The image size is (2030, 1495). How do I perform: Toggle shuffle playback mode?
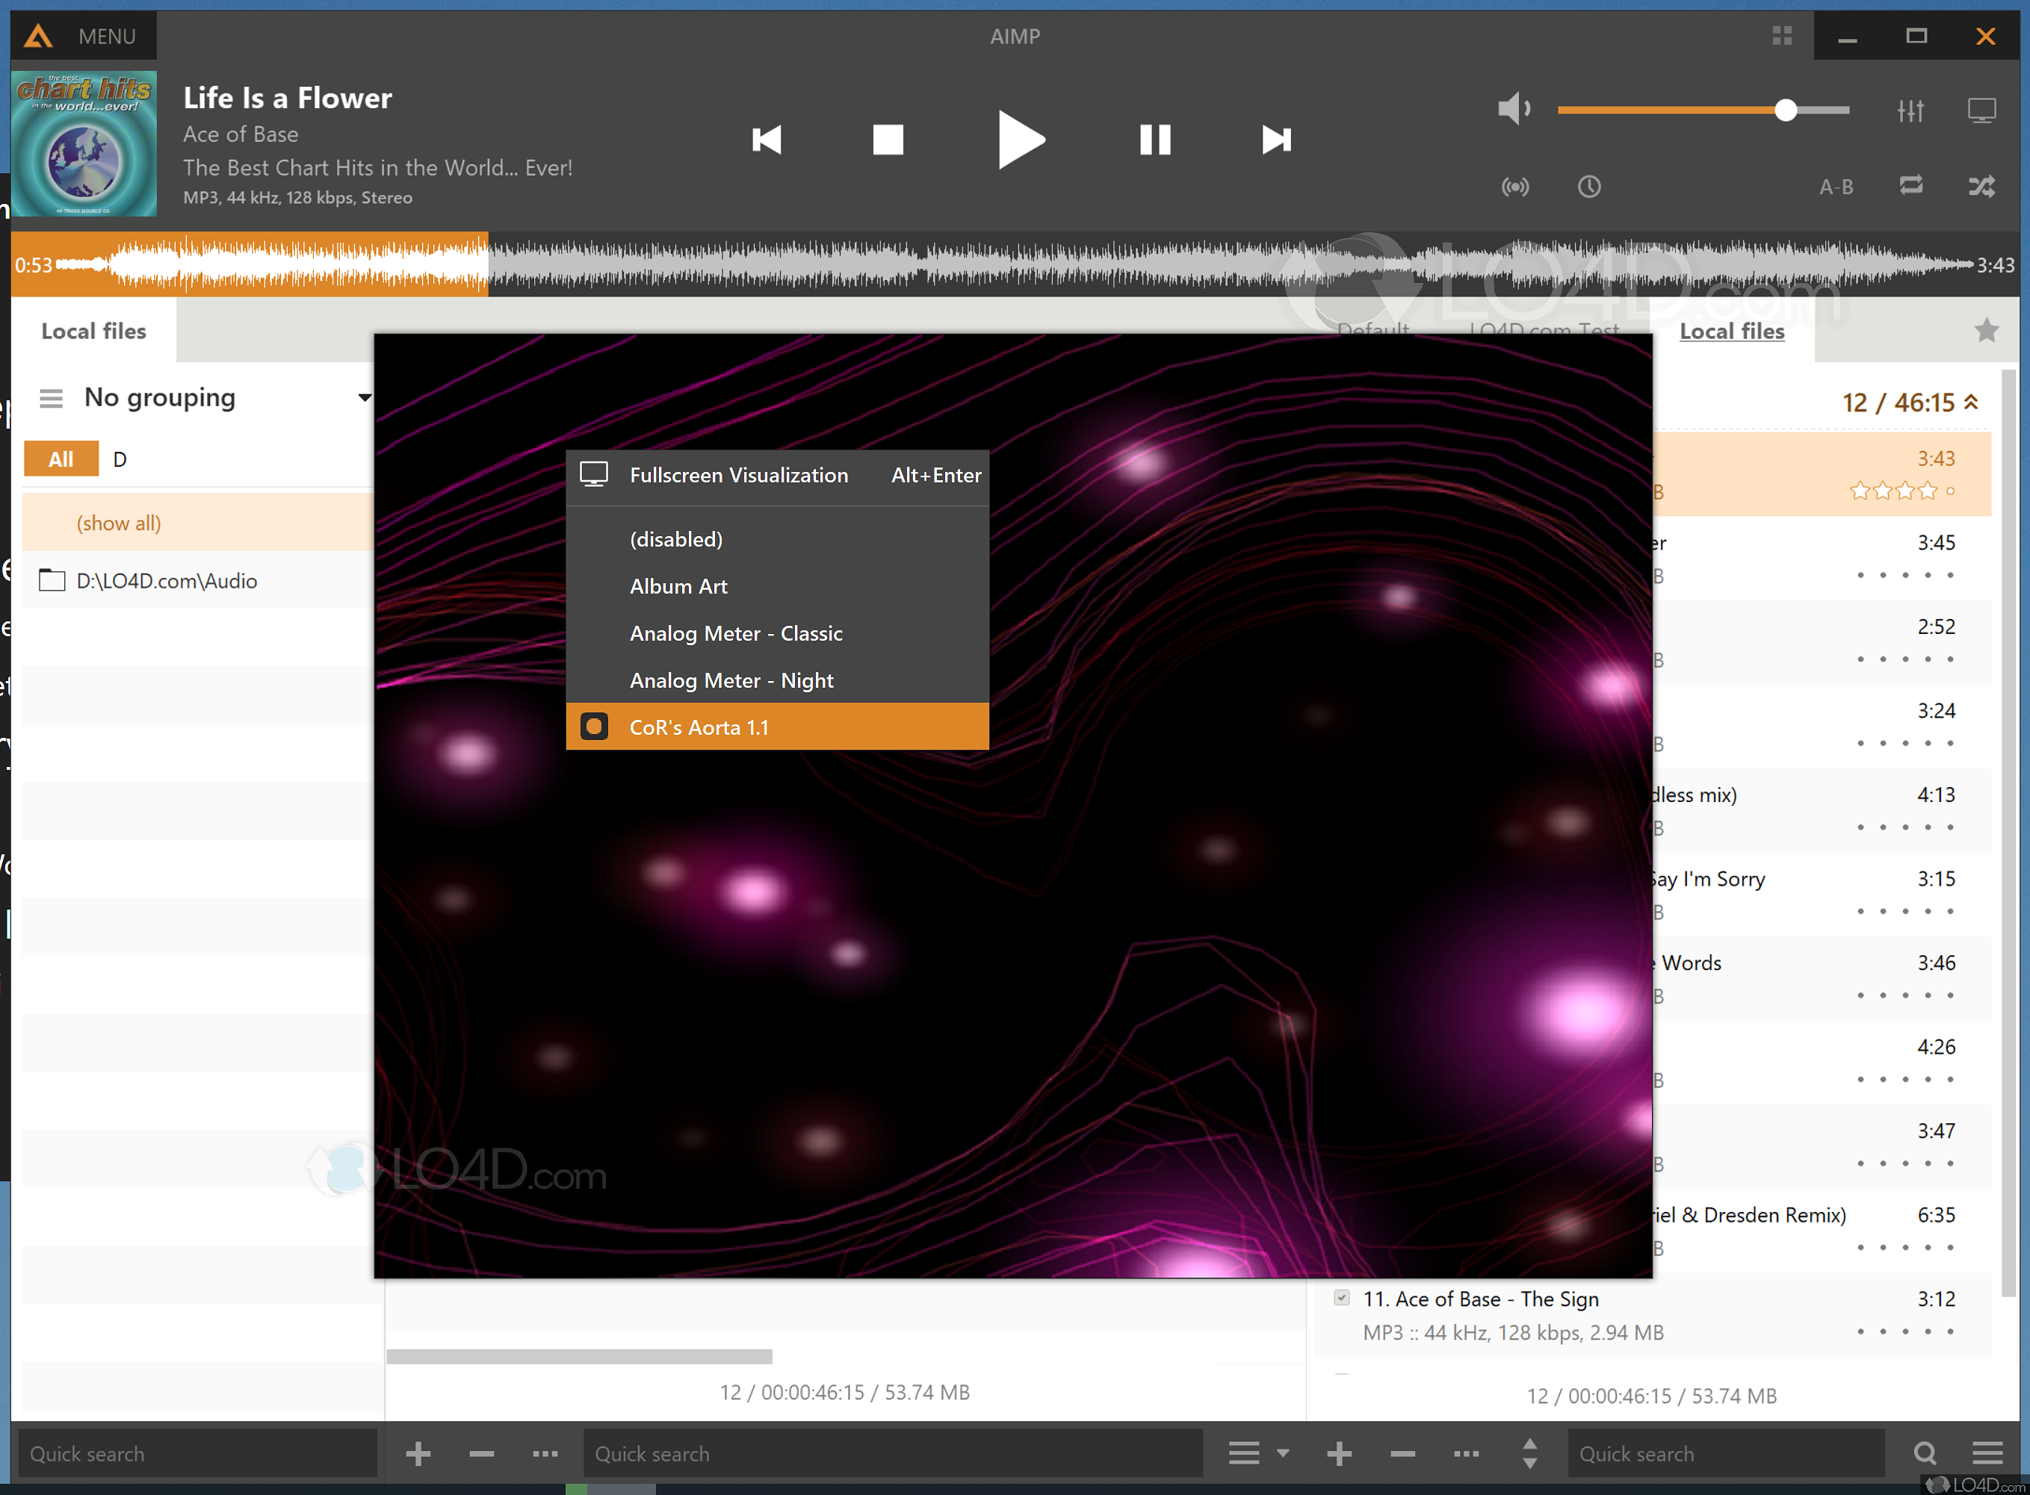[x=1981, y=187]
